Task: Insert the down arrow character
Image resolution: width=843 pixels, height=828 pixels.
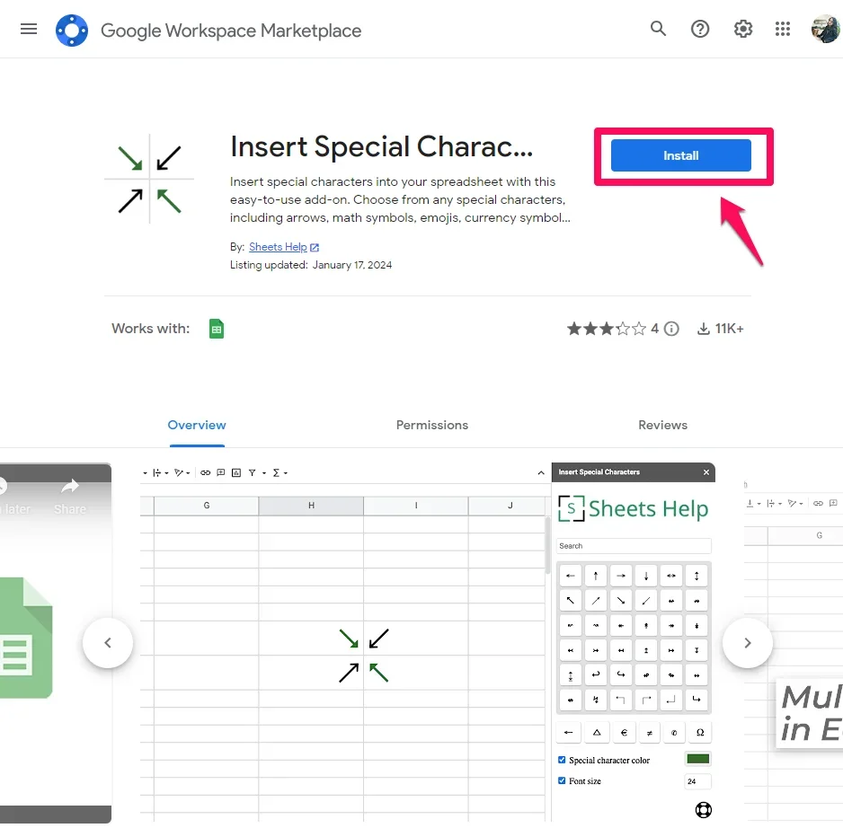Action: point(646,576)
